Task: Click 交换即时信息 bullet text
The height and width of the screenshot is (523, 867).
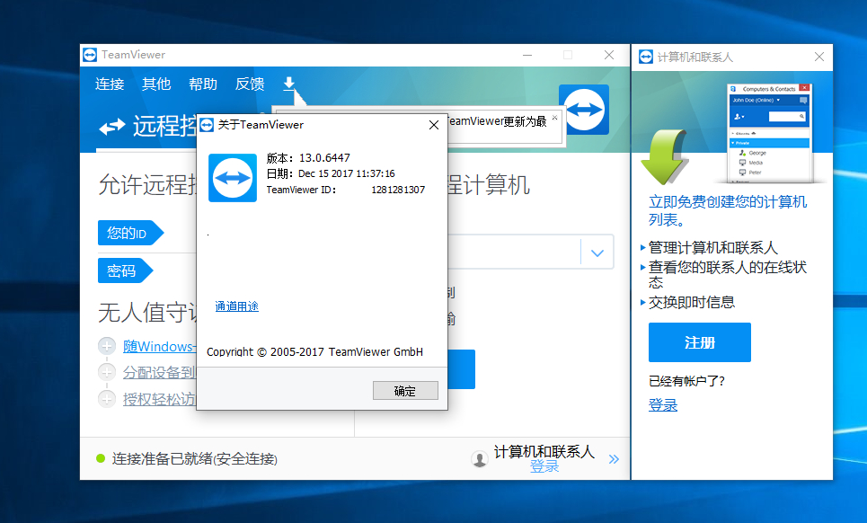Action: coord(692,303)
